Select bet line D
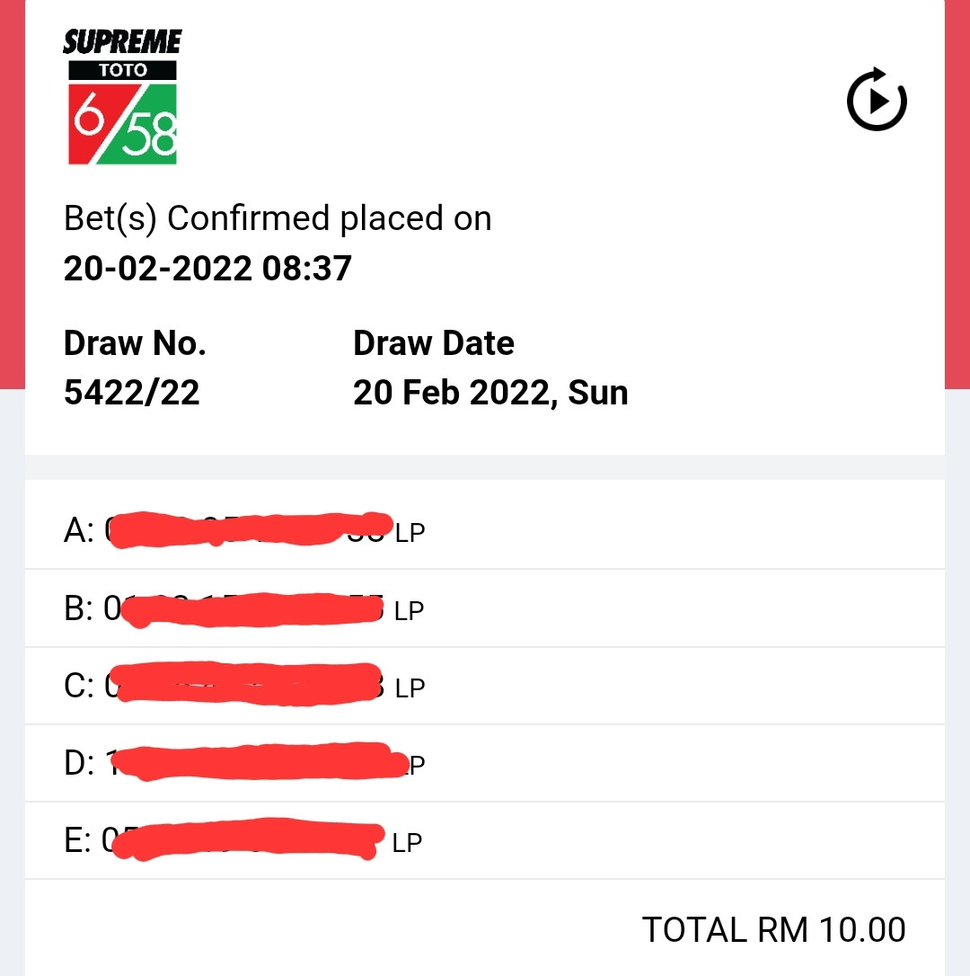 pos(485,763)
